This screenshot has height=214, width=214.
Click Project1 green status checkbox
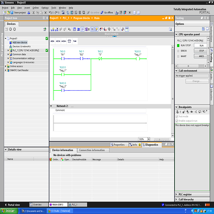(47, 39)
